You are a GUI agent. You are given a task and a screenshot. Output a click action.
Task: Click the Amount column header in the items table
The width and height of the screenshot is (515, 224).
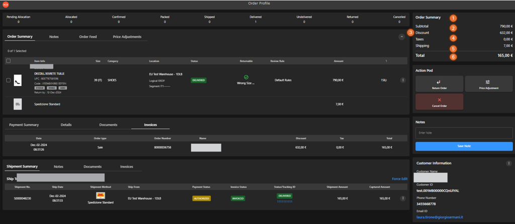(x=338, y=61)
